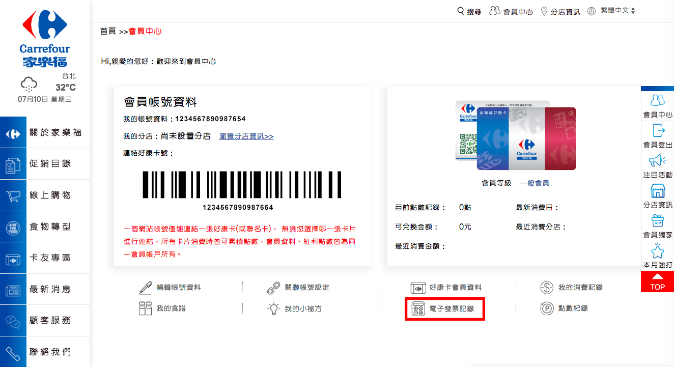Open 線上購物 sidebar menu
This screenshot has height=367, width=674.
click(x=45, y=195)
